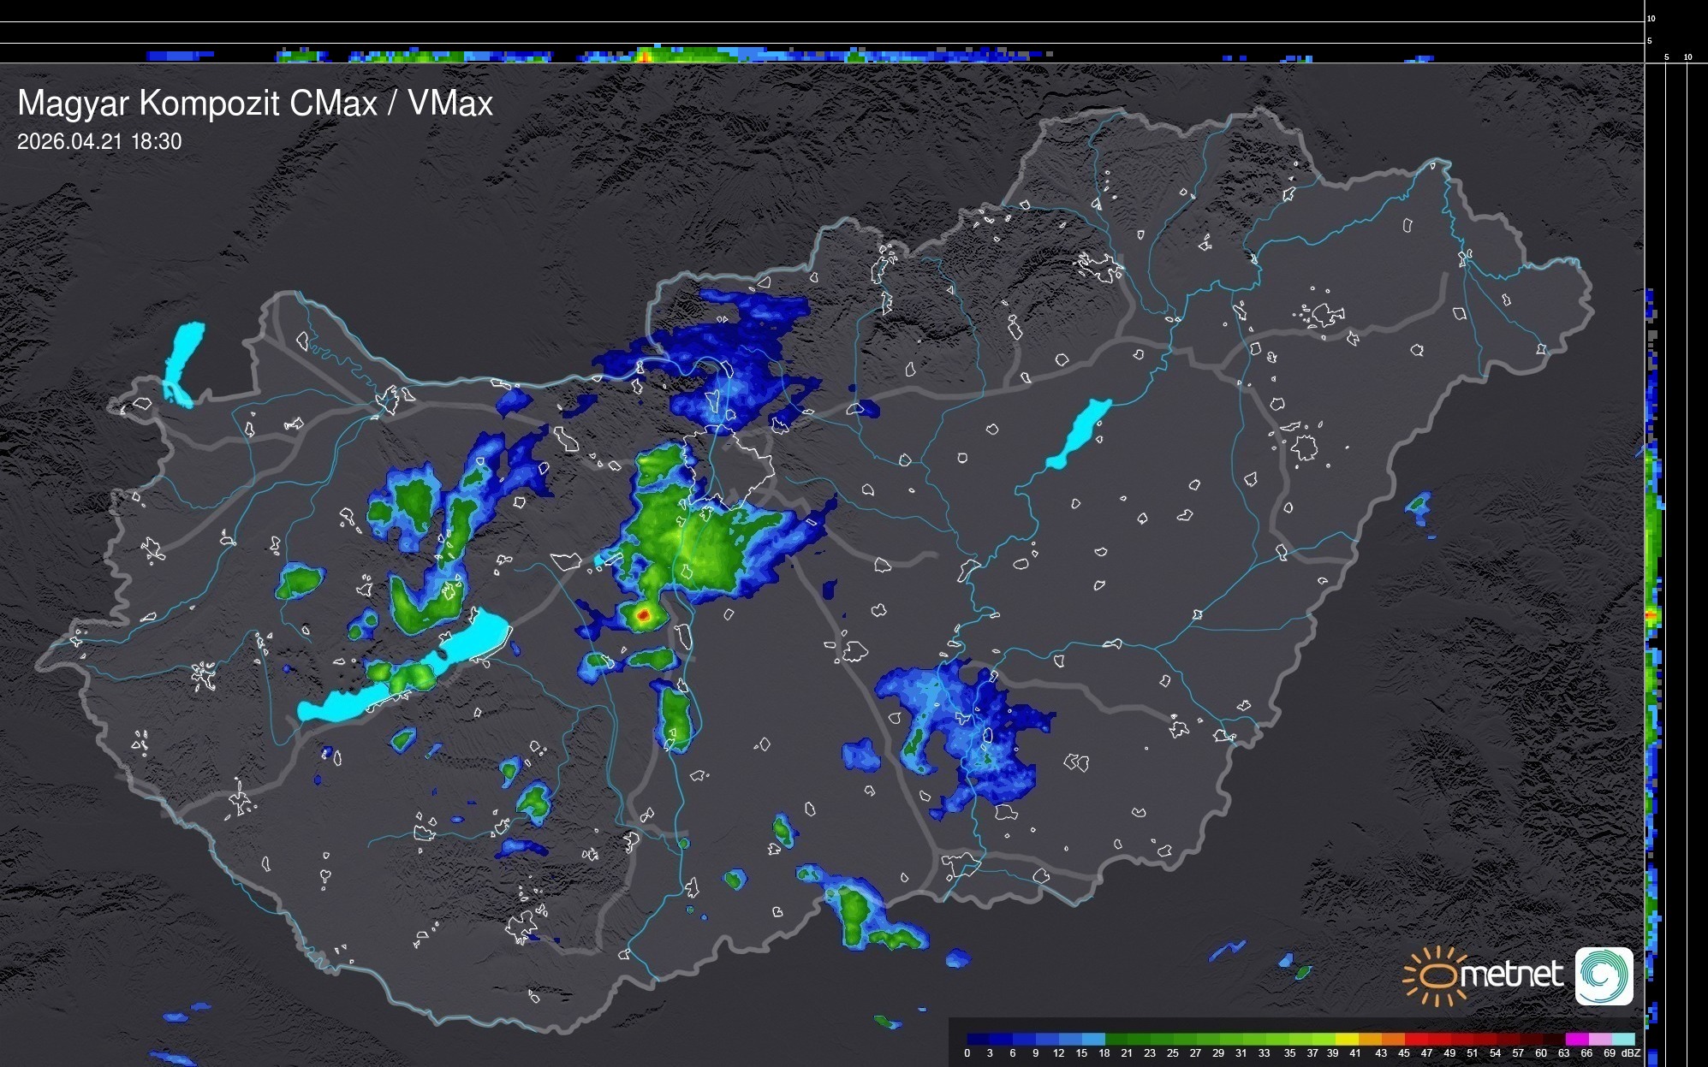Click the green swirl app logo icon
The width and height of the screenshot is (1708, 1067).
1604,975
